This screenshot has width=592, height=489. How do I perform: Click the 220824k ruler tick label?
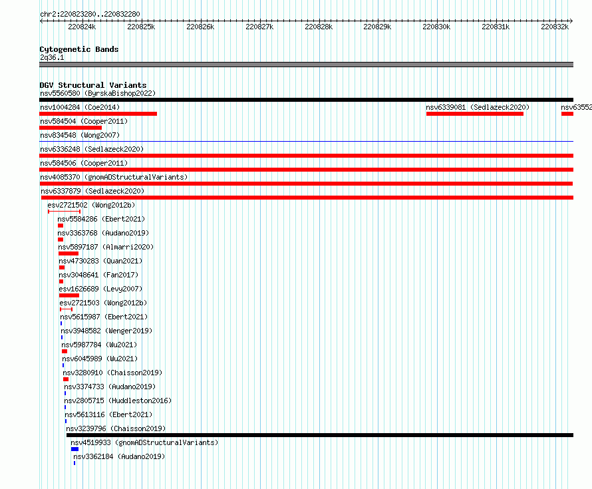click(82, 27)
